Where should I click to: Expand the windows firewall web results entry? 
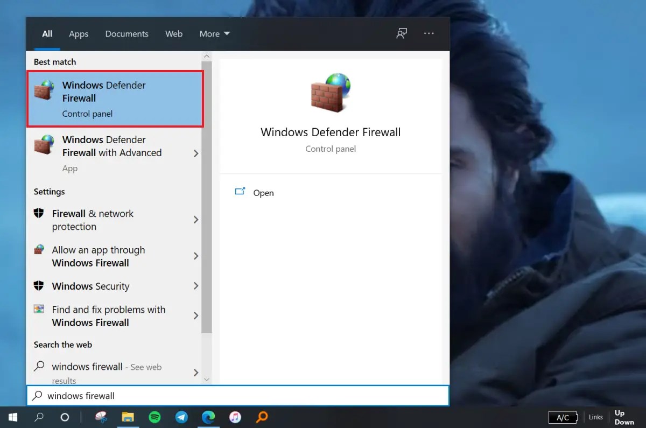[195, 372]
